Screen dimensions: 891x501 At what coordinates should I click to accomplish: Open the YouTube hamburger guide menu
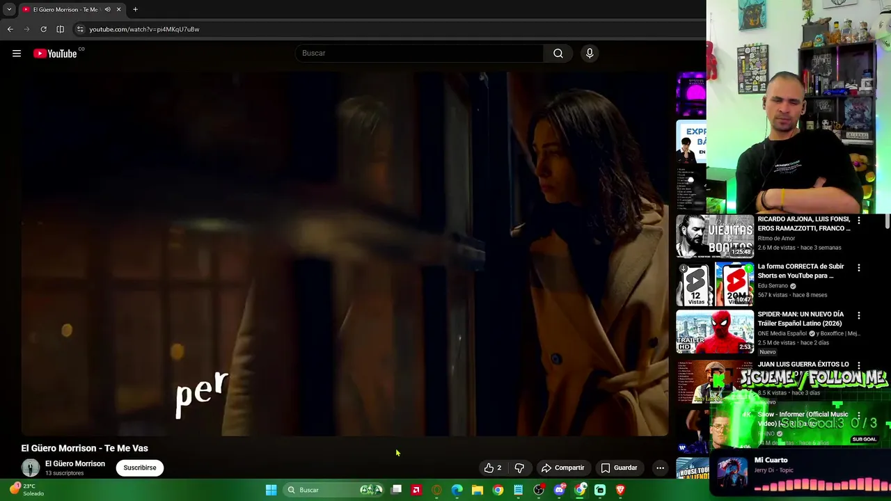[x=17, y=54]
